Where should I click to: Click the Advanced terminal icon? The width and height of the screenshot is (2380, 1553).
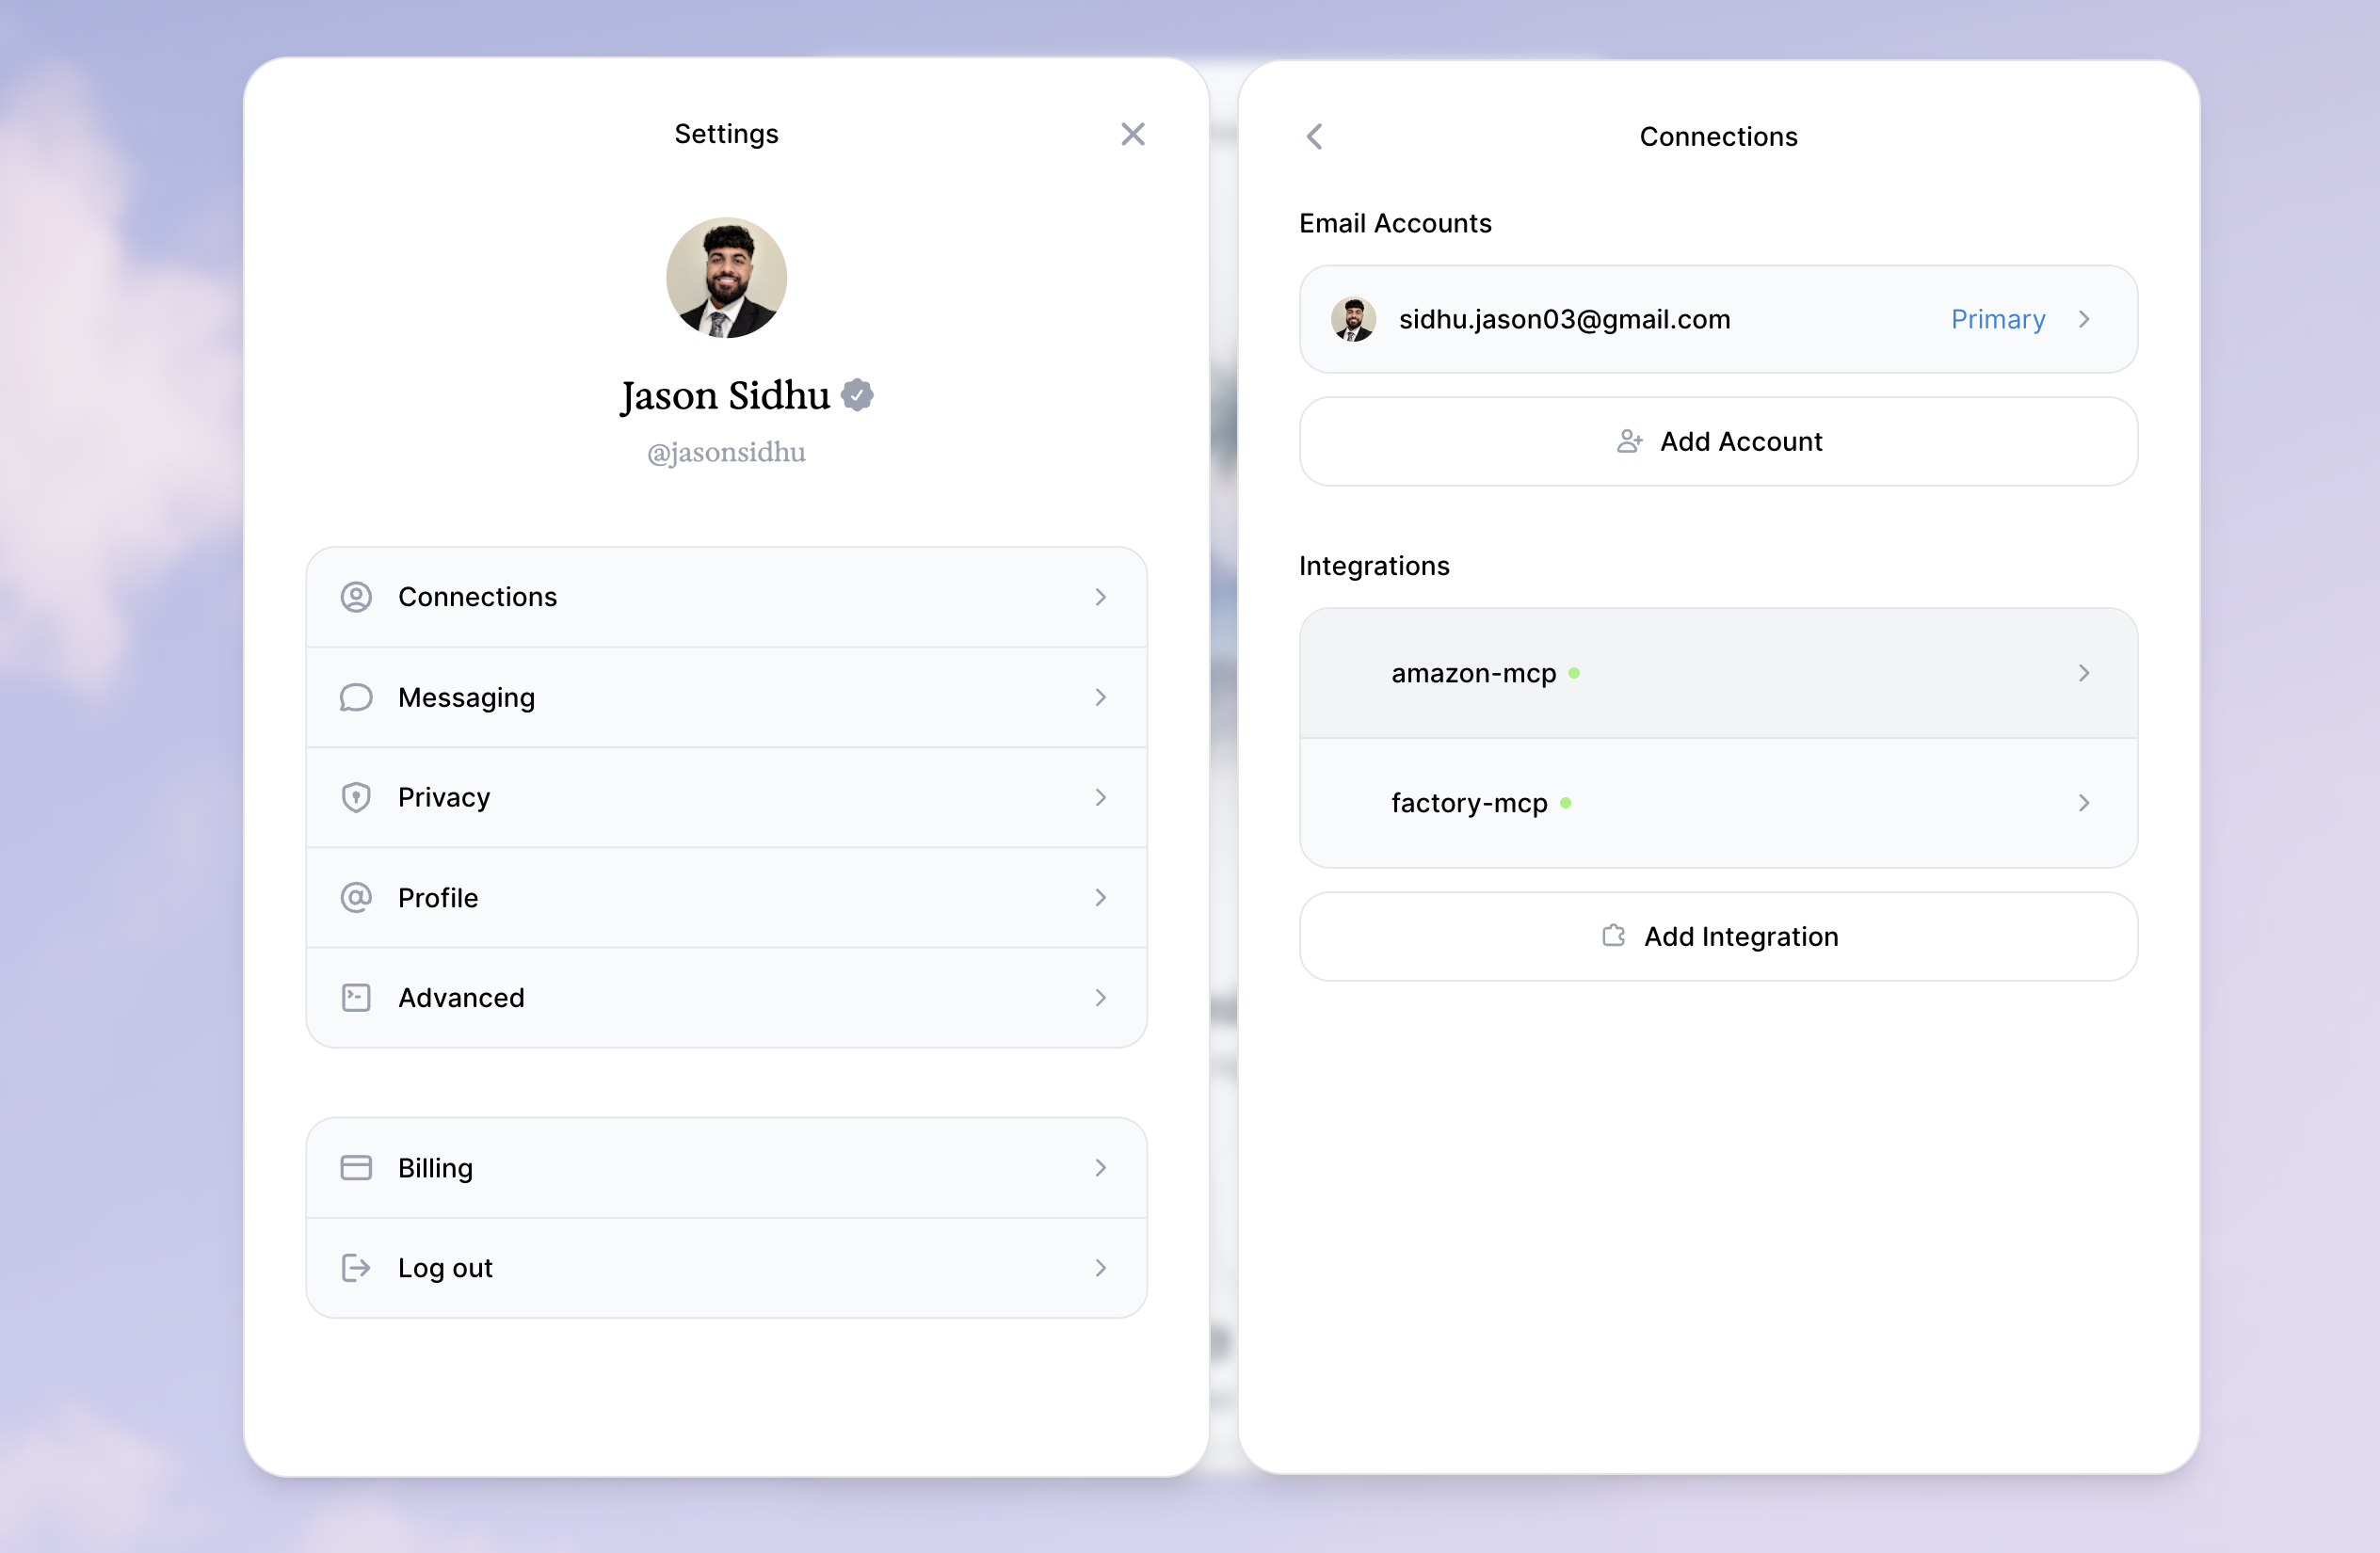[x=356, y=997]
